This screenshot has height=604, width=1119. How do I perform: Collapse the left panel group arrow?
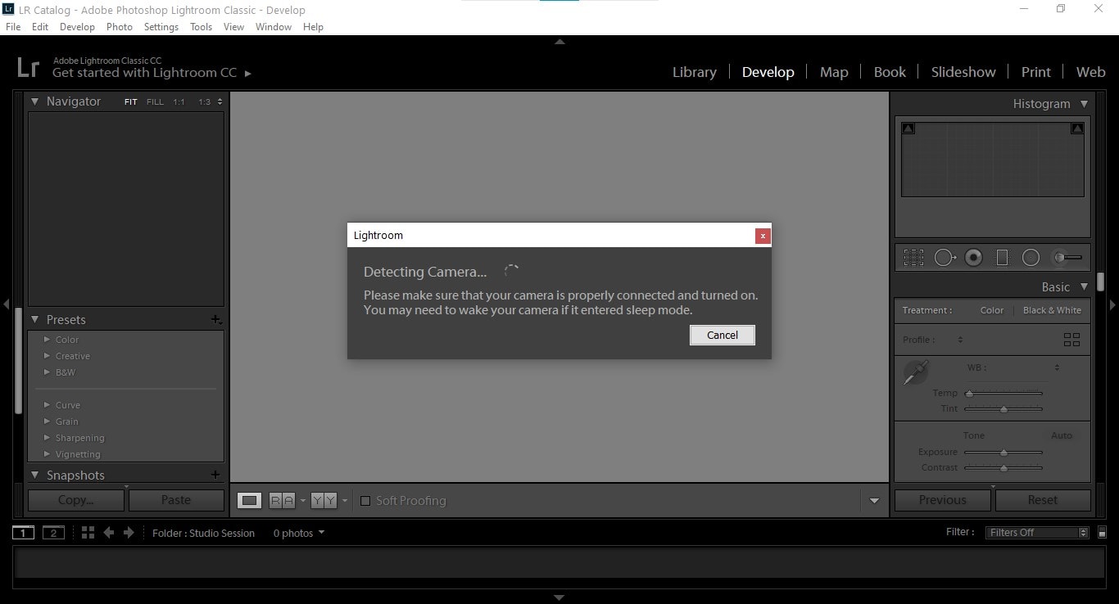[x=6, y=304]
